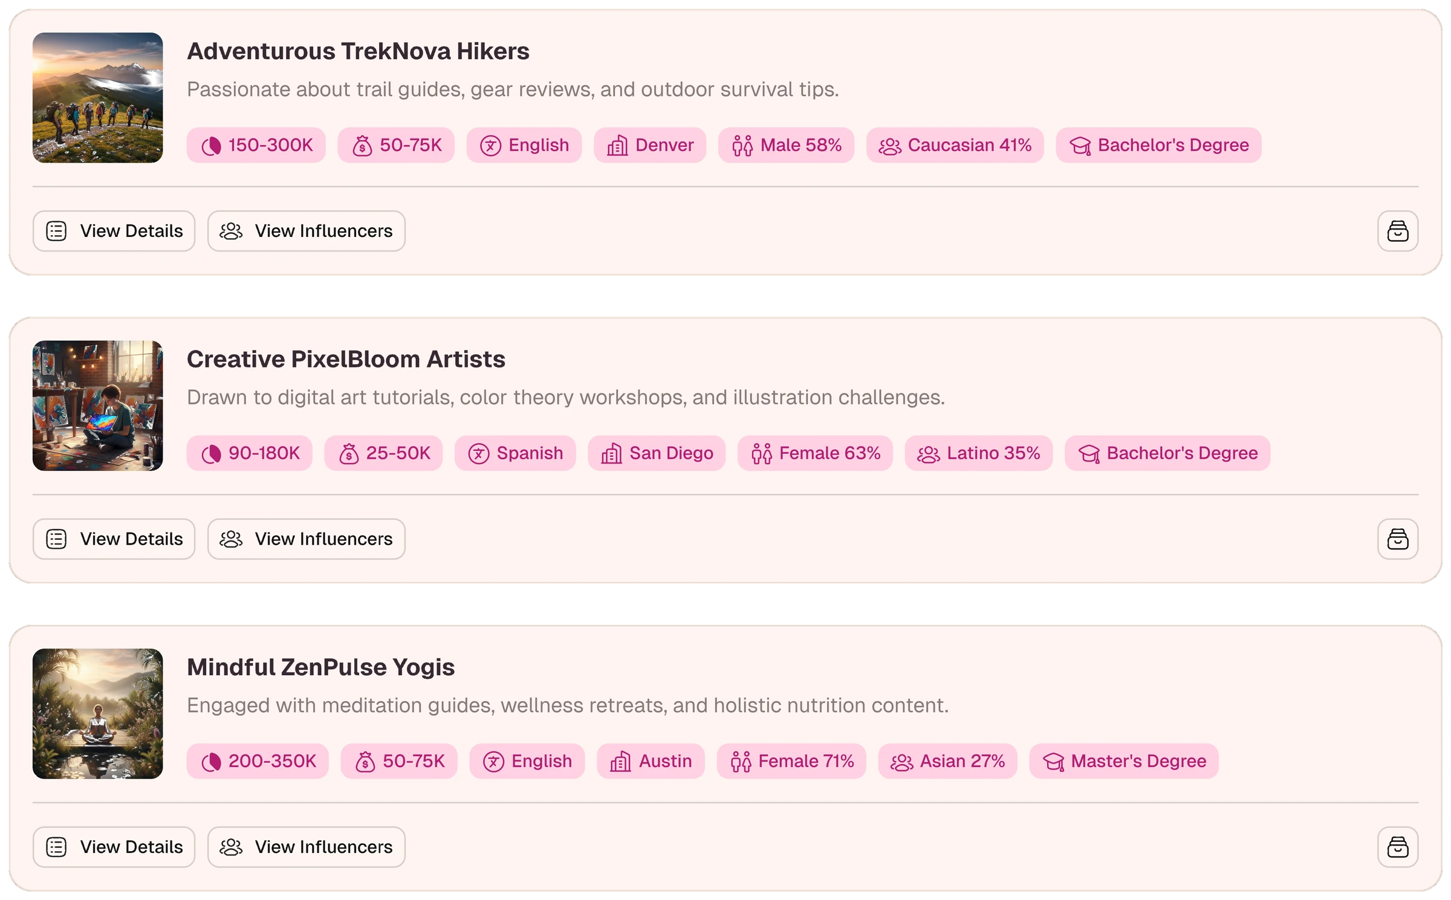Click the archive icon on ZenPulse Yogis card
Viewport: 1451px width, 900px height.
1397,847
